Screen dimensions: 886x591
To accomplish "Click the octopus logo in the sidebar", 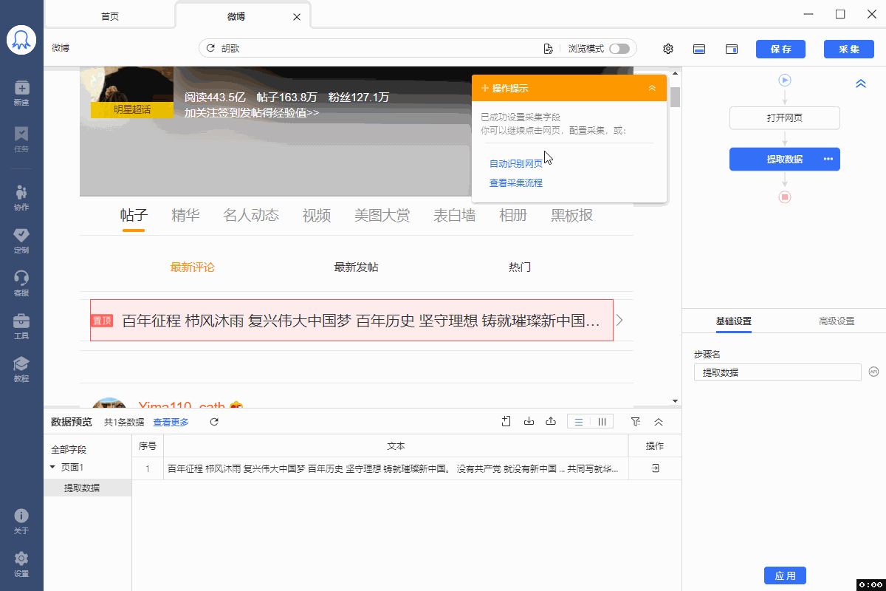I will coord(21,41).
